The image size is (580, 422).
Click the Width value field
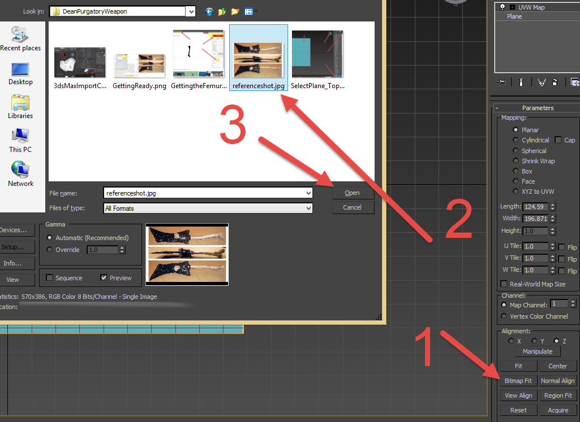[x=536, y=219]
